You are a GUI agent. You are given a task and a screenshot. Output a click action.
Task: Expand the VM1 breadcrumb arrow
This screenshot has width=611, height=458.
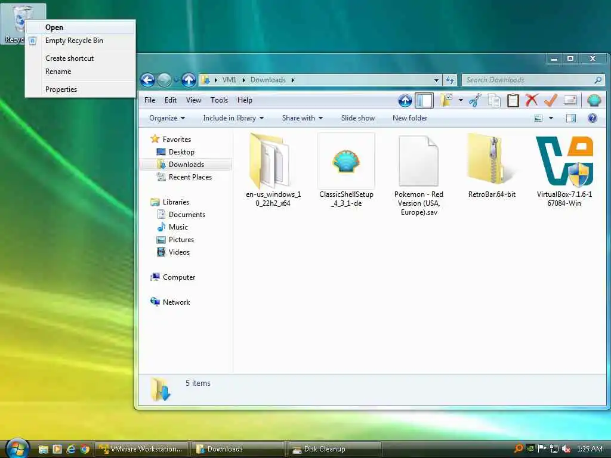(x=244, y=81)
